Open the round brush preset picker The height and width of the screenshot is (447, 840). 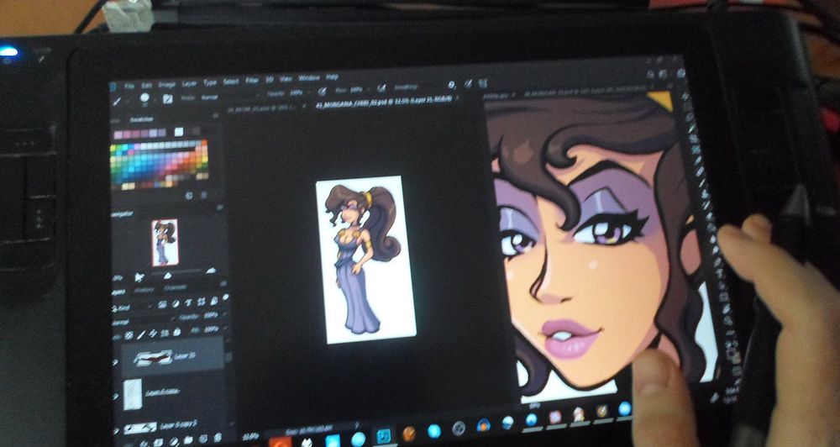[144, 98]
